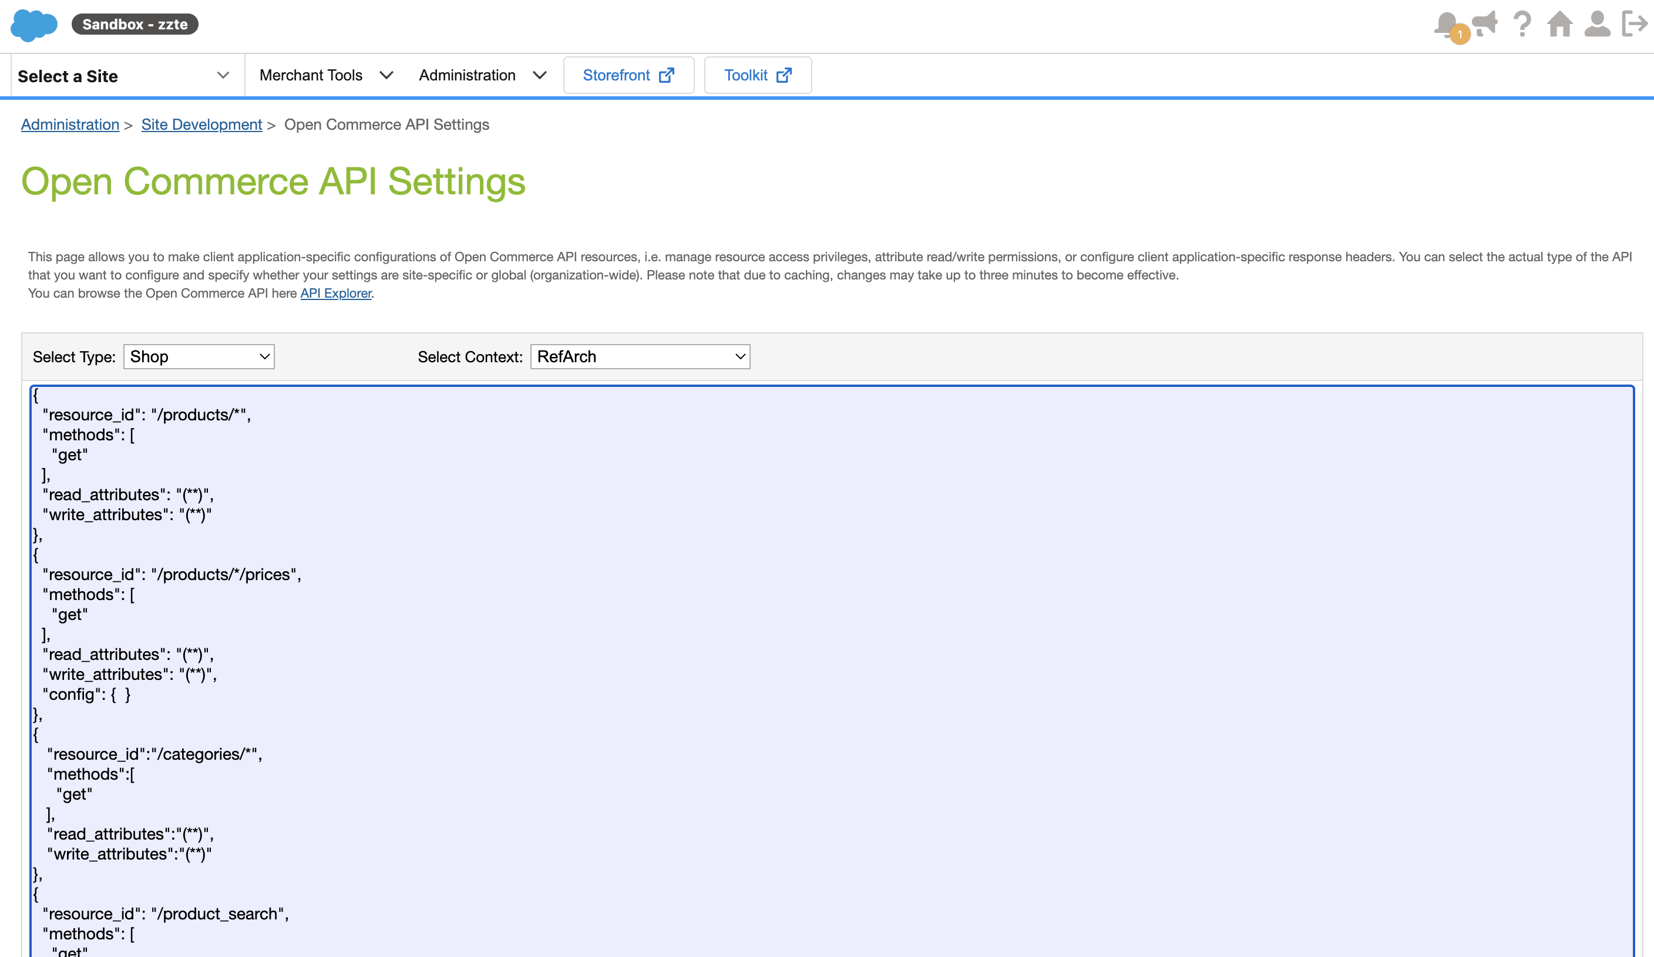Expand the Administration chevron

(x=540, y=75)
